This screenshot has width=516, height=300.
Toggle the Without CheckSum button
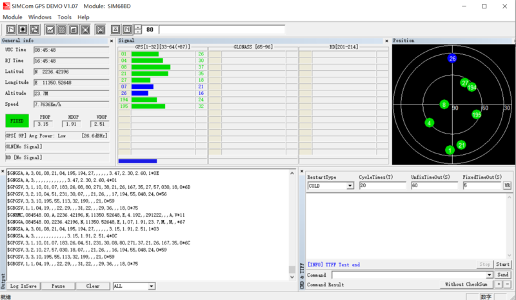pos(466,284)
